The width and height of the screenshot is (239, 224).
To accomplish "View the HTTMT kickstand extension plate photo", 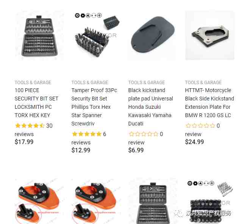I will click(210, 36).
